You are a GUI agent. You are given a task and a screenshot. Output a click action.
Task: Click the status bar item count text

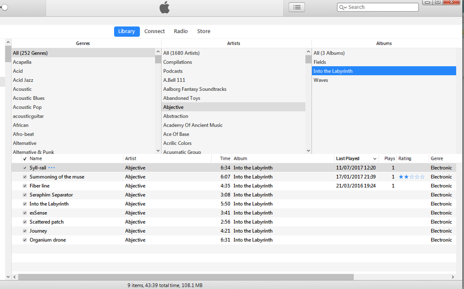click(x=165, y=285)
